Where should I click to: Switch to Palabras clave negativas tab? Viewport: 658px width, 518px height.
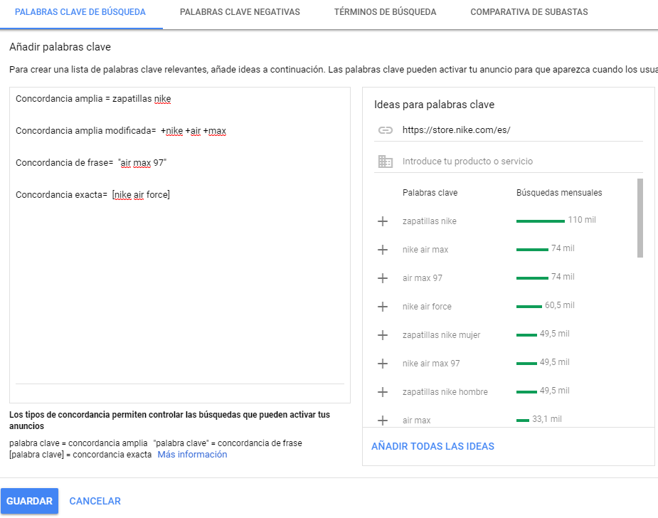click(240, 12)
